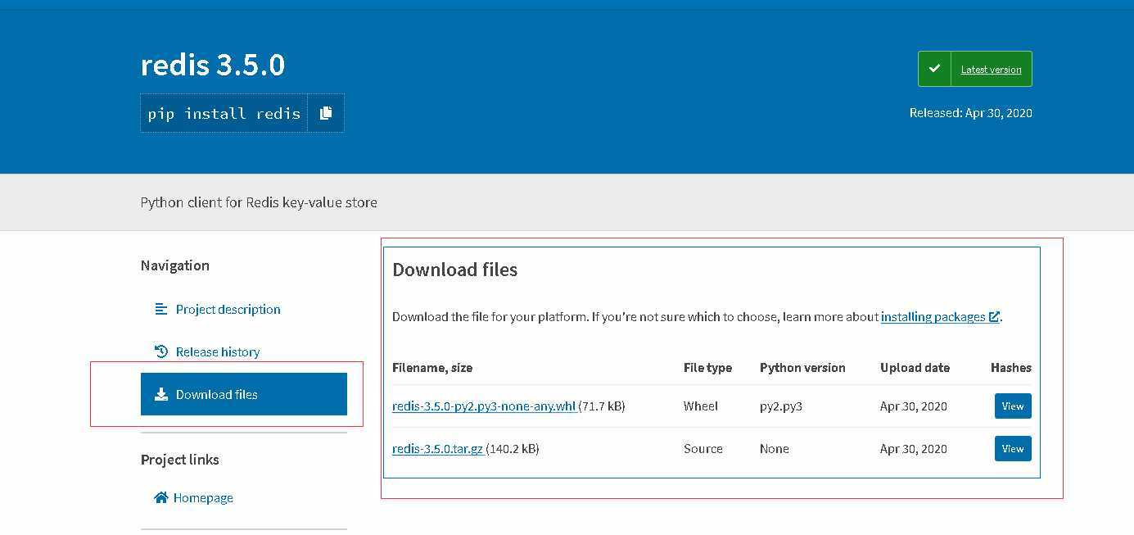
Task: Click the None Python version cell
Action: click(775, 448)
